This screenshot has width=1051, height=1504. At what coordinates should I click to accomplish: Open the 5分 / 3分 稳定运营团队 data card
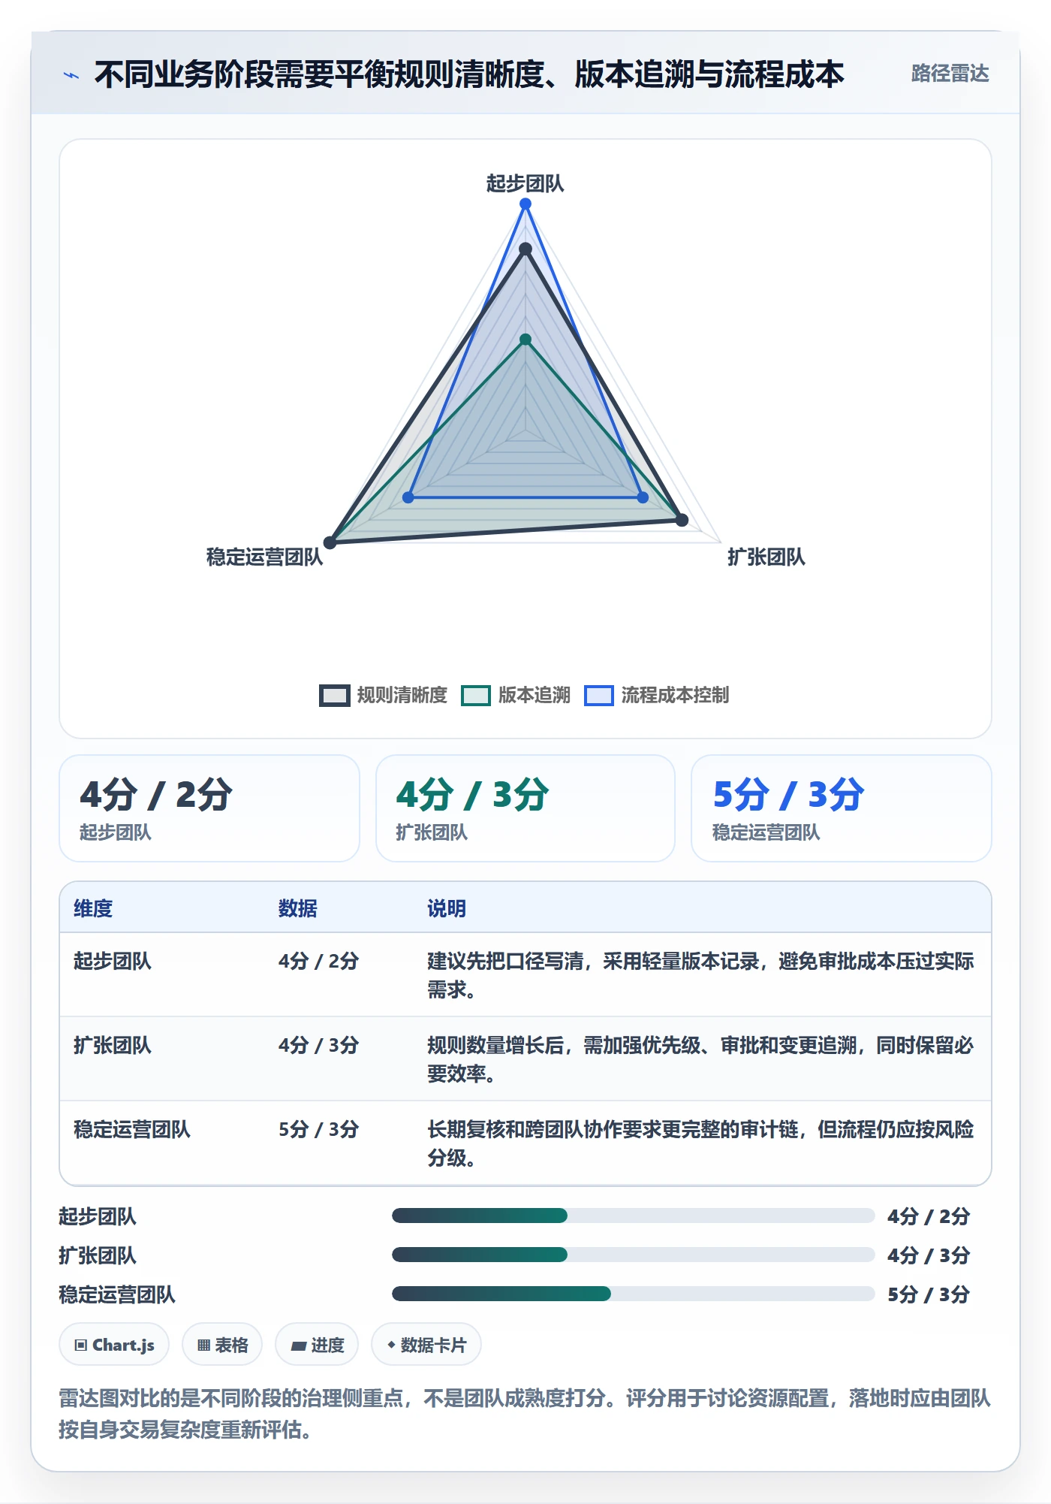(842, 808)
